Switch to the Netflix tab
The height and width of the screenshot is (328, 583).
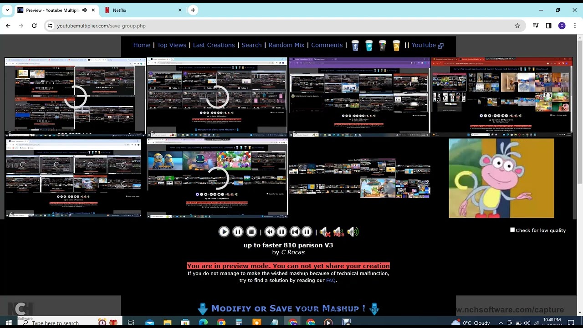143,10
